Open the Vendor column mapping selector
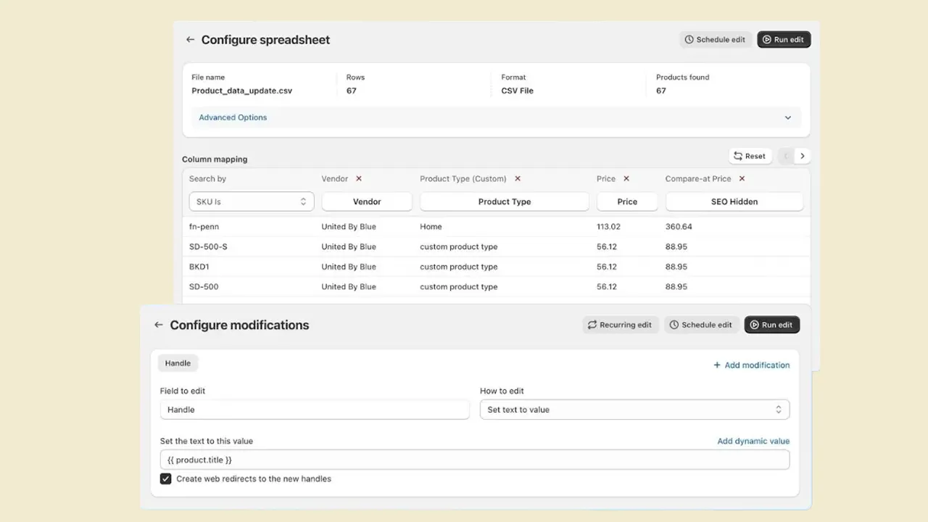The width and height of the screenshot is (928, 522). [367, 202]
